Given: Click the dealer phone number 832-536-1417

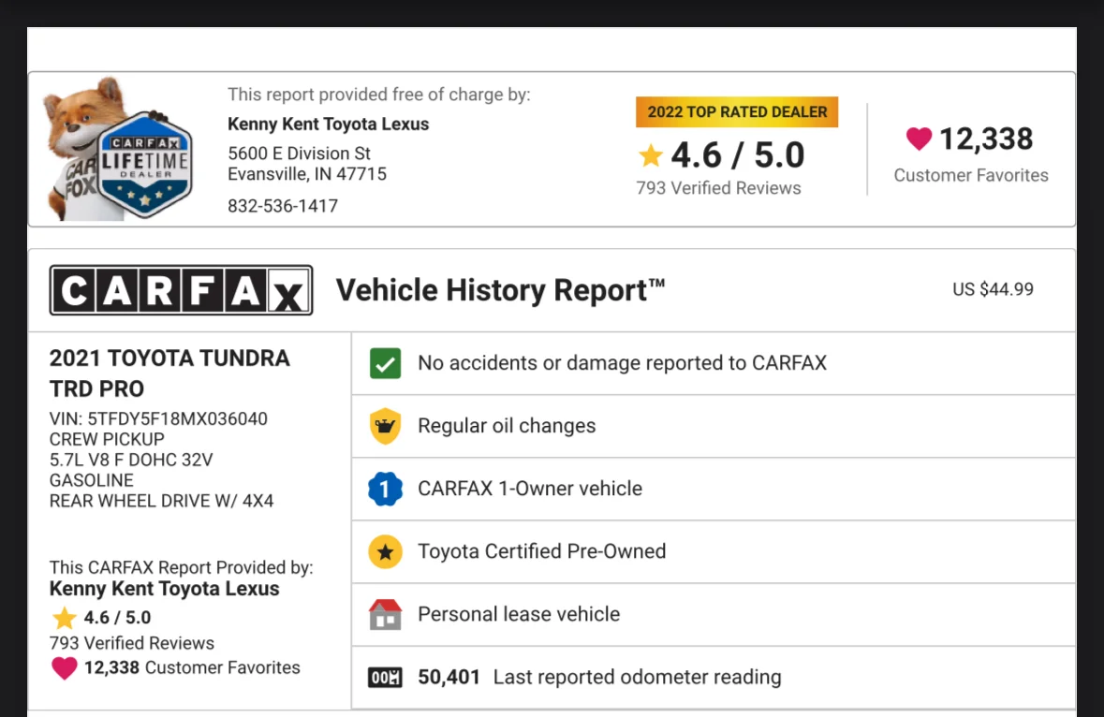Looking at the screenshot, I should coord(283,206).
